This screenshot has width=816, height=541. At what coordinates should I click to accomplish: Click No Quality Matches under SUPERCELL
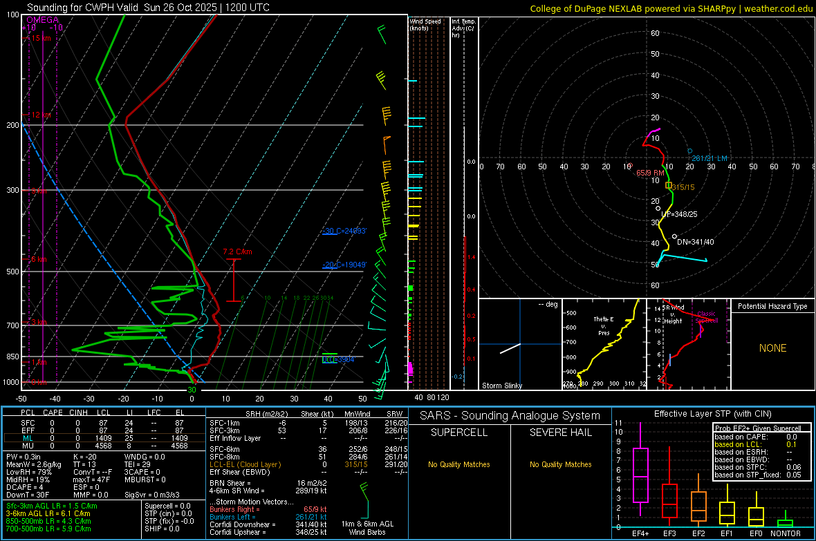coord(459,464)
